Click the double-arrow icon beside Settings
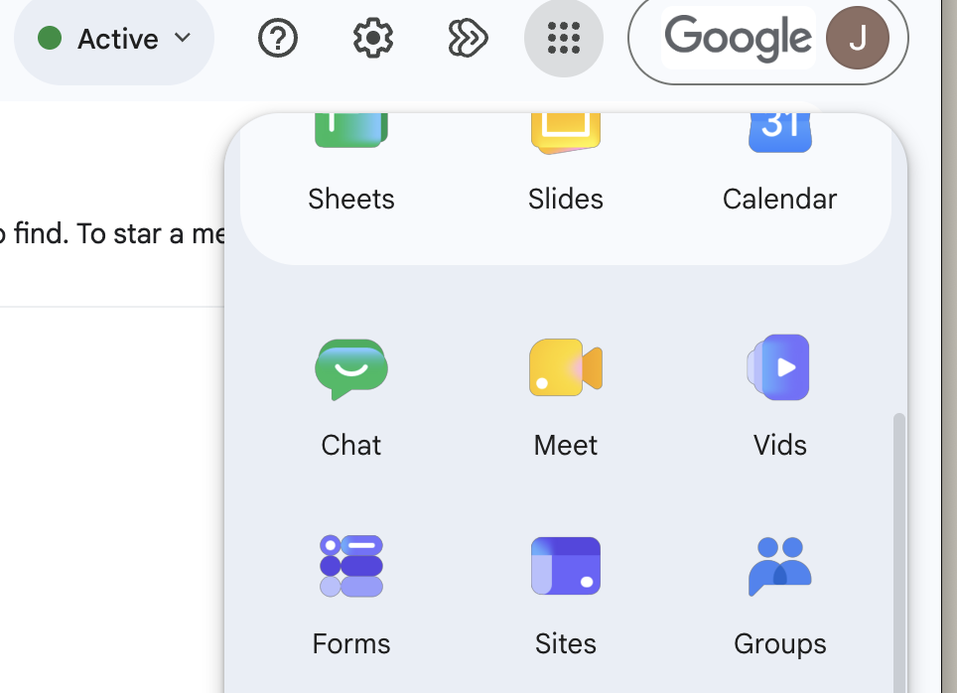The height and width of the screenshot is (693, 957). coord(469,39)
